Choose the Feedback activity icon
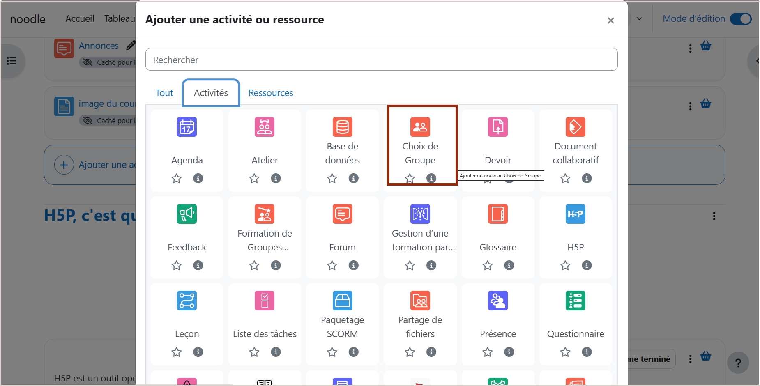 187,214
